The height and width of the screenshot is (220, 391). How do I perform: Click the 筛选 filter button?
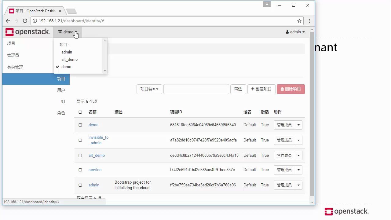click(238, 89)
